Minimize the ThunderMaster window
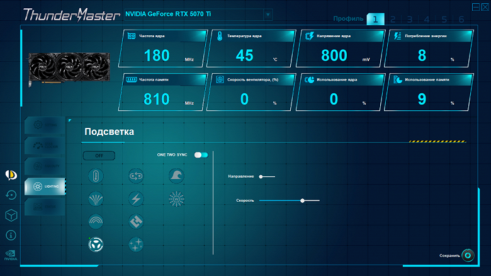The width and height of the screenshot is (491, 276). click(x=476, y=7)
